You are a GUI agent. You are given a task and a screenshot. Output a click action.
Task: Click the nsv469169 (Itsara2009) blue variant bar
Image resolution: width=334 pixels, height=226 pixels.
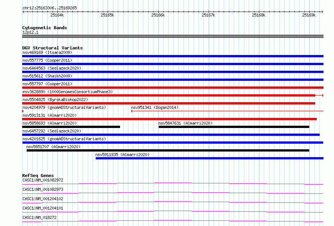(173, 56)
